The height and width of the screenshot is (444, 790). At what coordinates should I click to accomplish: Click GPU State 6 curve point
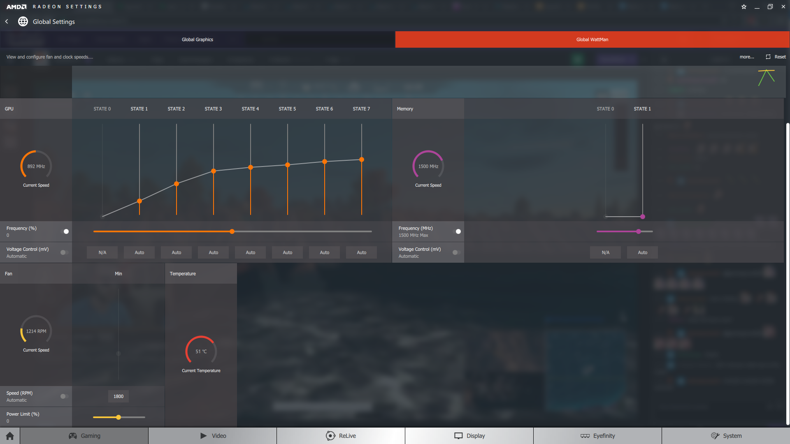point(325,162)
